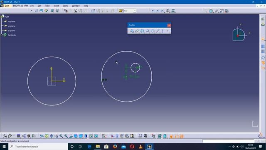
Task: Select the Axis tool in Profile toolbar
Action: tap(163, 31)
